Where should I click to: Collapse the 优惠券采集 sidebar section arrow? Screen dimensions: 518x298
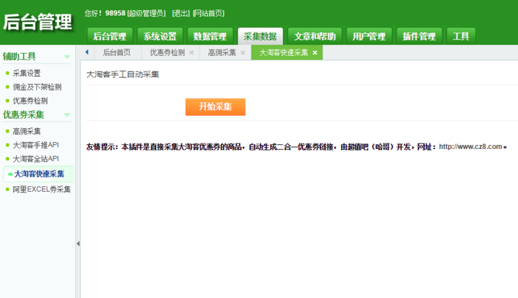[67, 115]
